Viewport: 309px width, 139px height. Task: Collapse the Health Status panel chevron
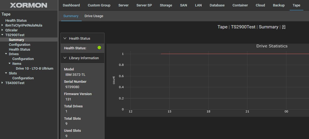[x=65, y=38]
